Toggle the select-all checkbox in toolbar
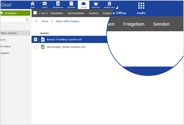Image resolution: width=184 pixels, height=125 pixels. pos(35,13)
